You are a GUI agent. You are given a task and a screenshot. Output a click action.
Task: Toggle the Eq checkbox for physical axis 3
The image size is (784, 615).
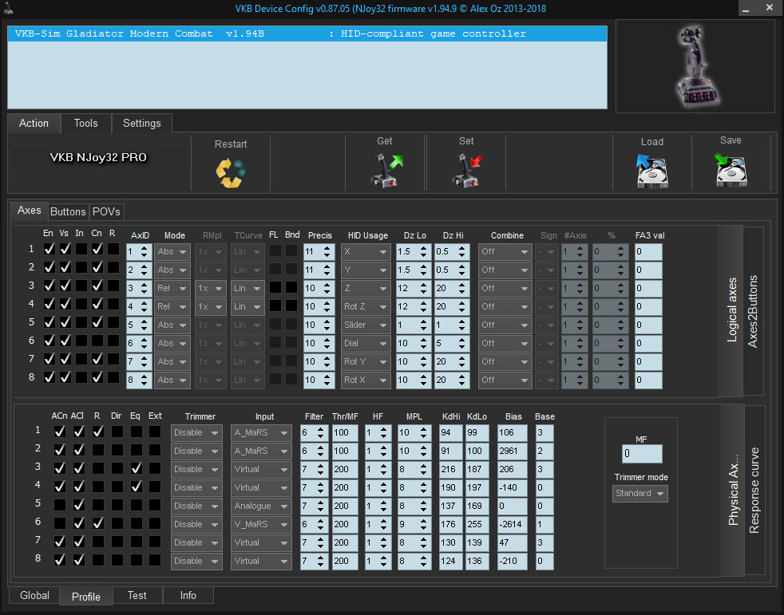click(x=137, y=469)
